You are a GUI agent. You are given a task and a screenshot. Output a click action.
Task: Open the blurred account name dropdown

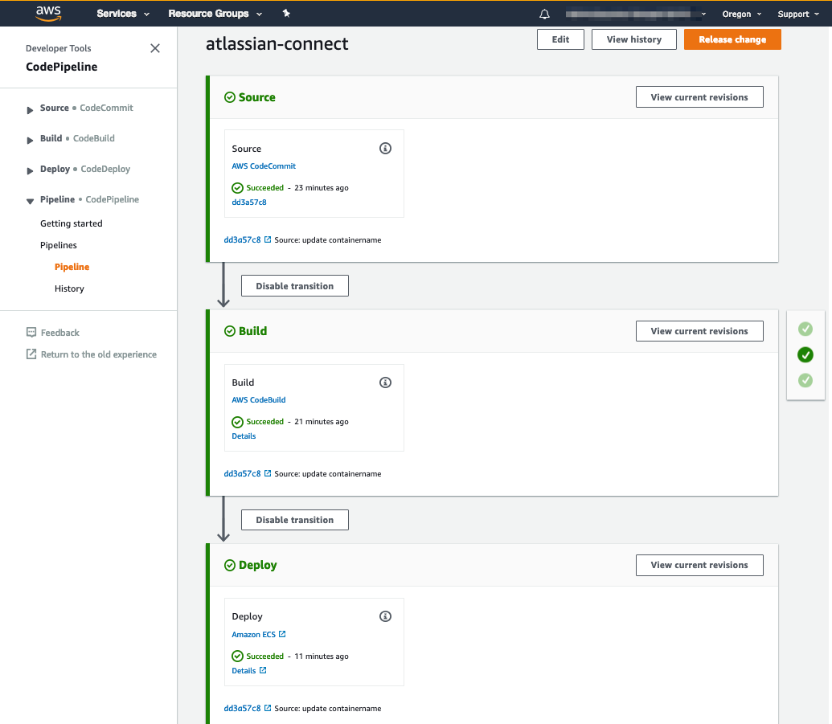pyautogui.click(x=636, y=14)
